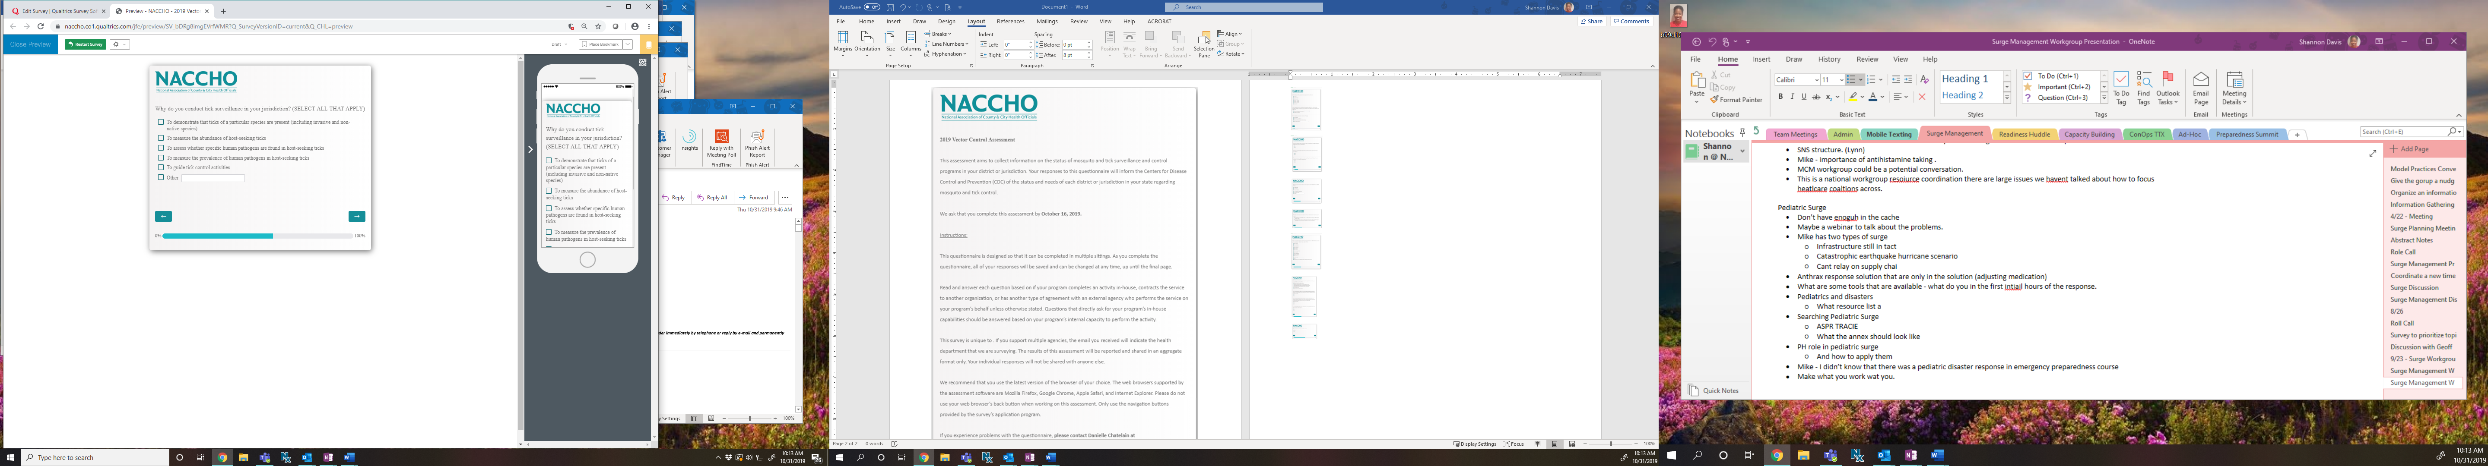
Task: Check 'To measure the abundance of host-seeking ticks'
Action: click(x=161, y=138)
